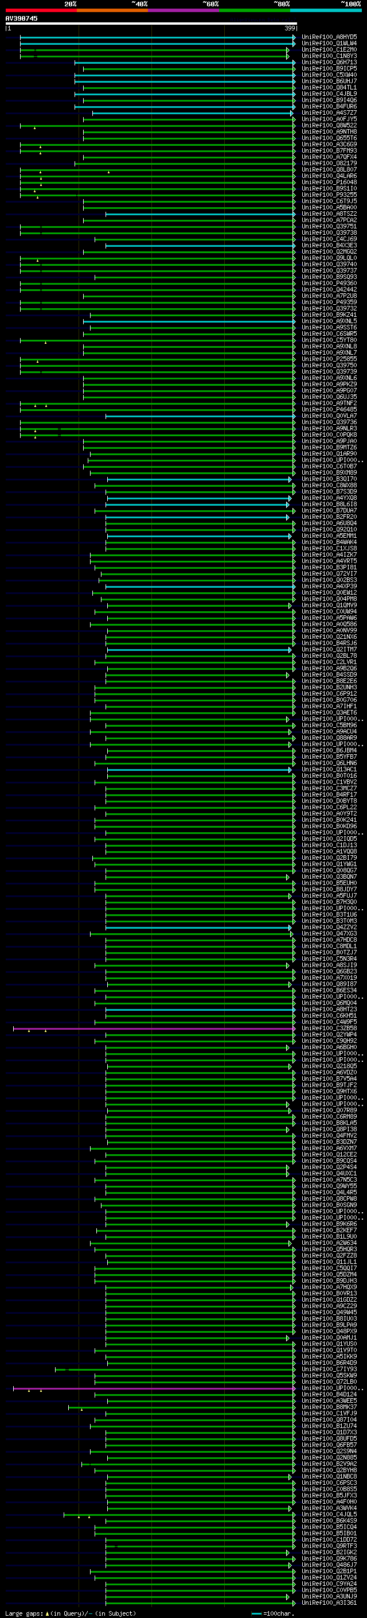
Task: Open hit UniRef100_C1N8Y3
Action: click(x=329, y=56)
